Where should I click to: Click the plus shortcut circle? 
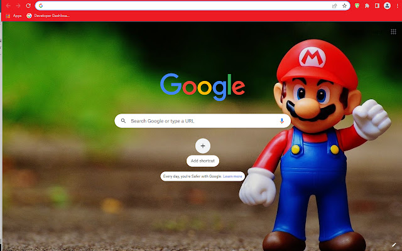tap(203, 146)
